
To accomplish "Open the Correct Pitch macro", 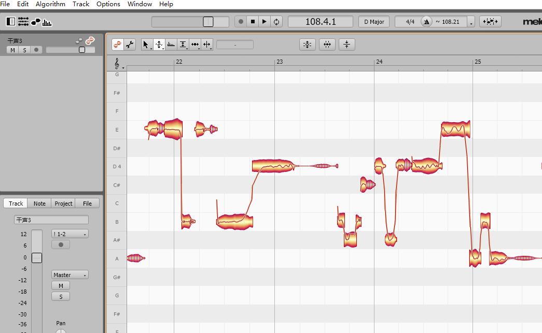I will pos(307,45).
